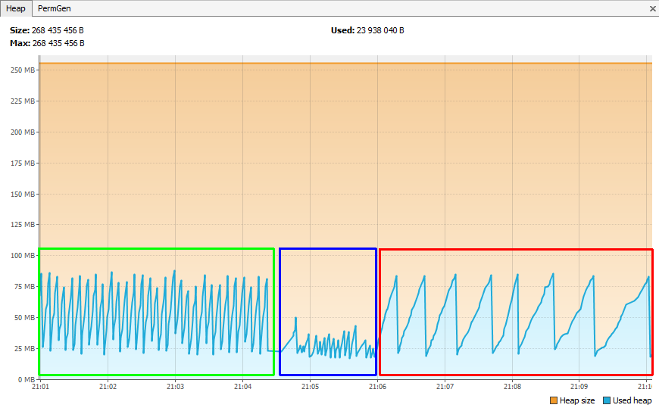Click the 21:08 time axis label
Viewport: 659px width, 411px height.
click(x=512, y=387)
